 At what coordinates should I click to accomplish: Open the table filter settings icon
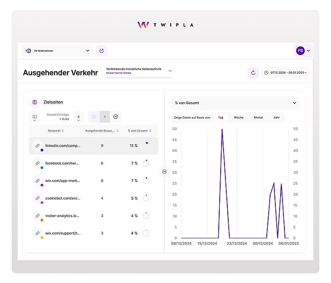click(x=34, y=117)
